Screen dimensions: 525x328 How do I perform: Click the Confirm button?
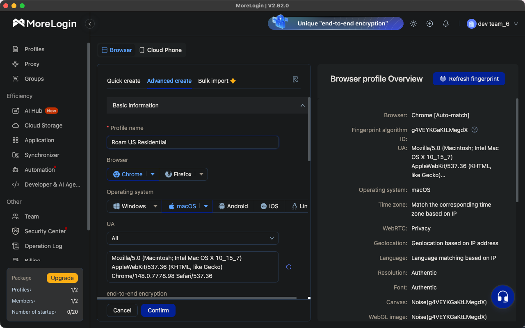point(158,310)
